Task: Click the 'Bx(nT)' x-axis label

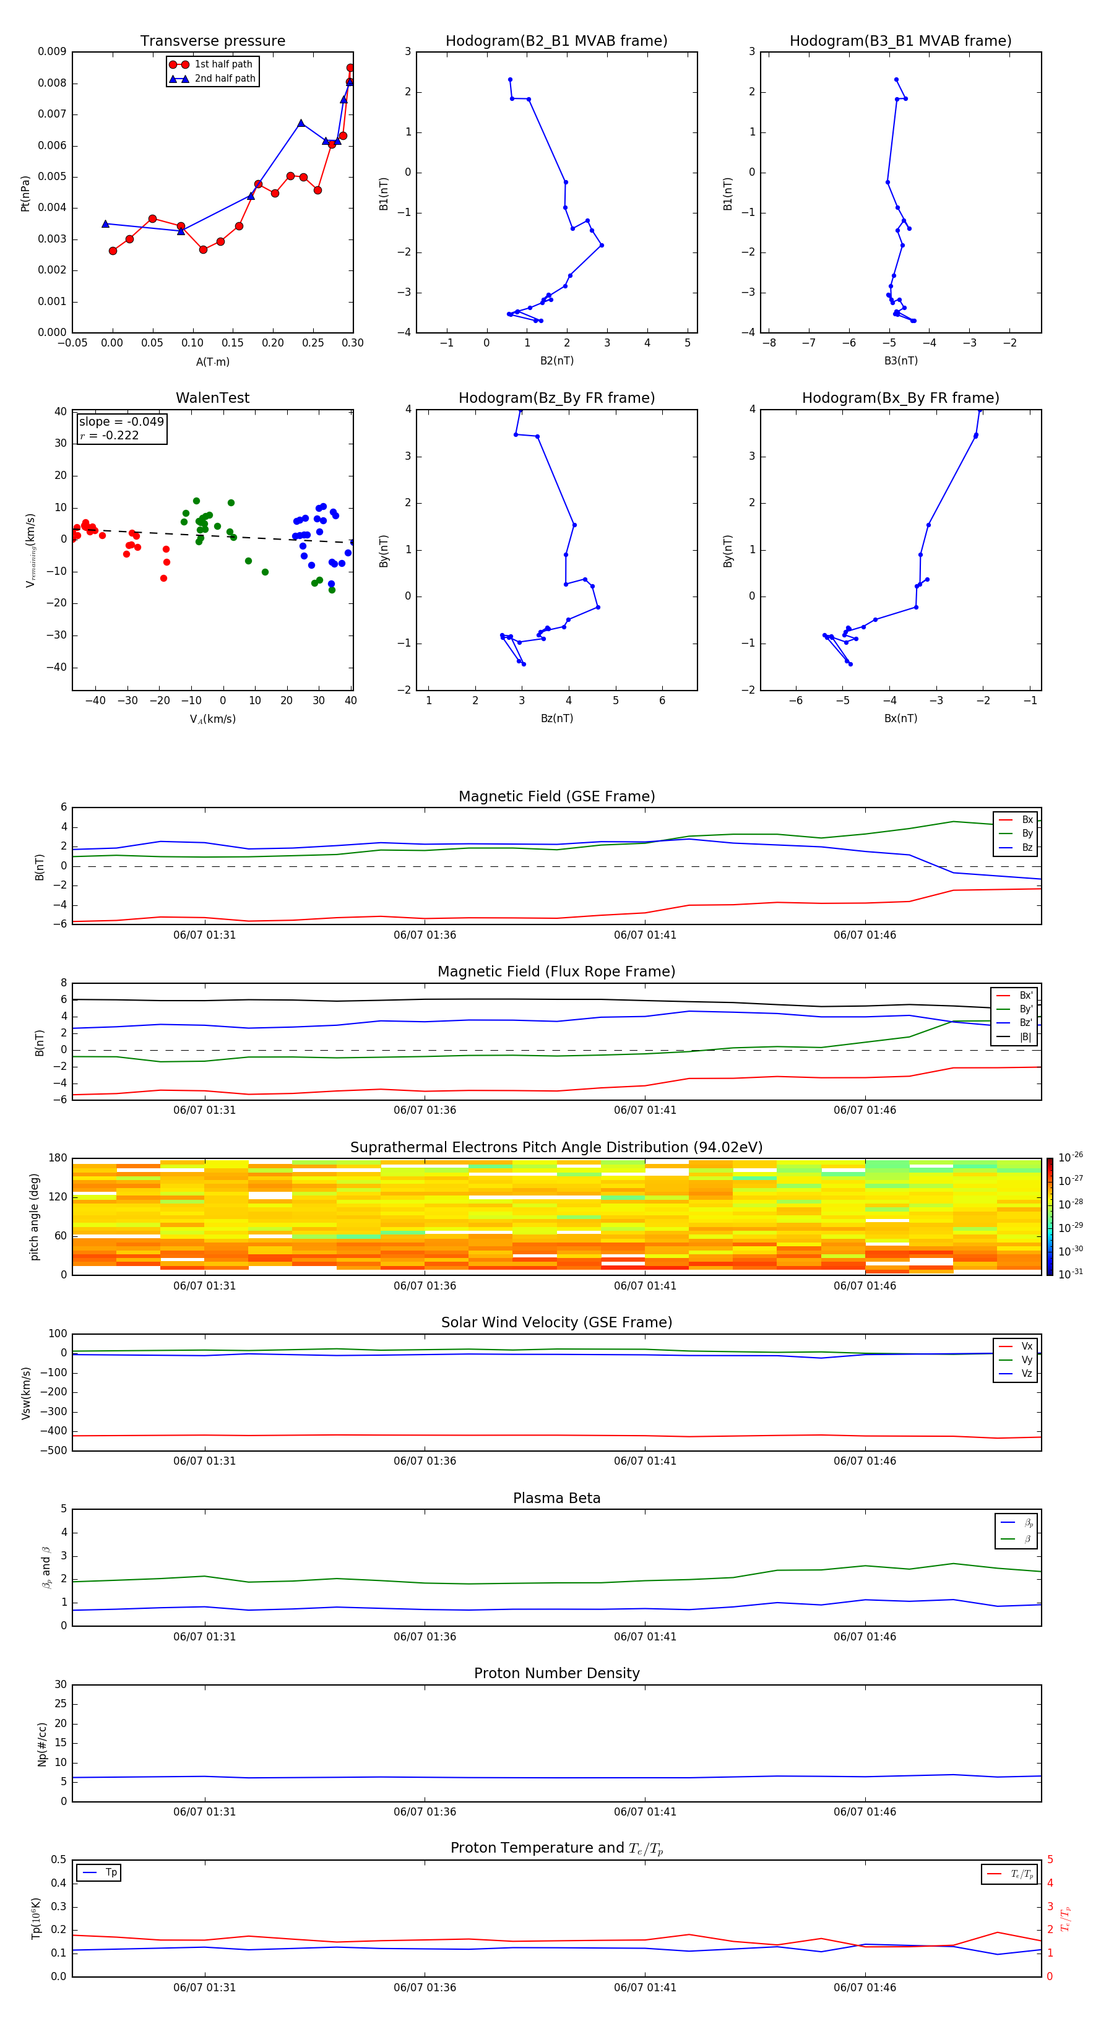Action: (900, 718)
